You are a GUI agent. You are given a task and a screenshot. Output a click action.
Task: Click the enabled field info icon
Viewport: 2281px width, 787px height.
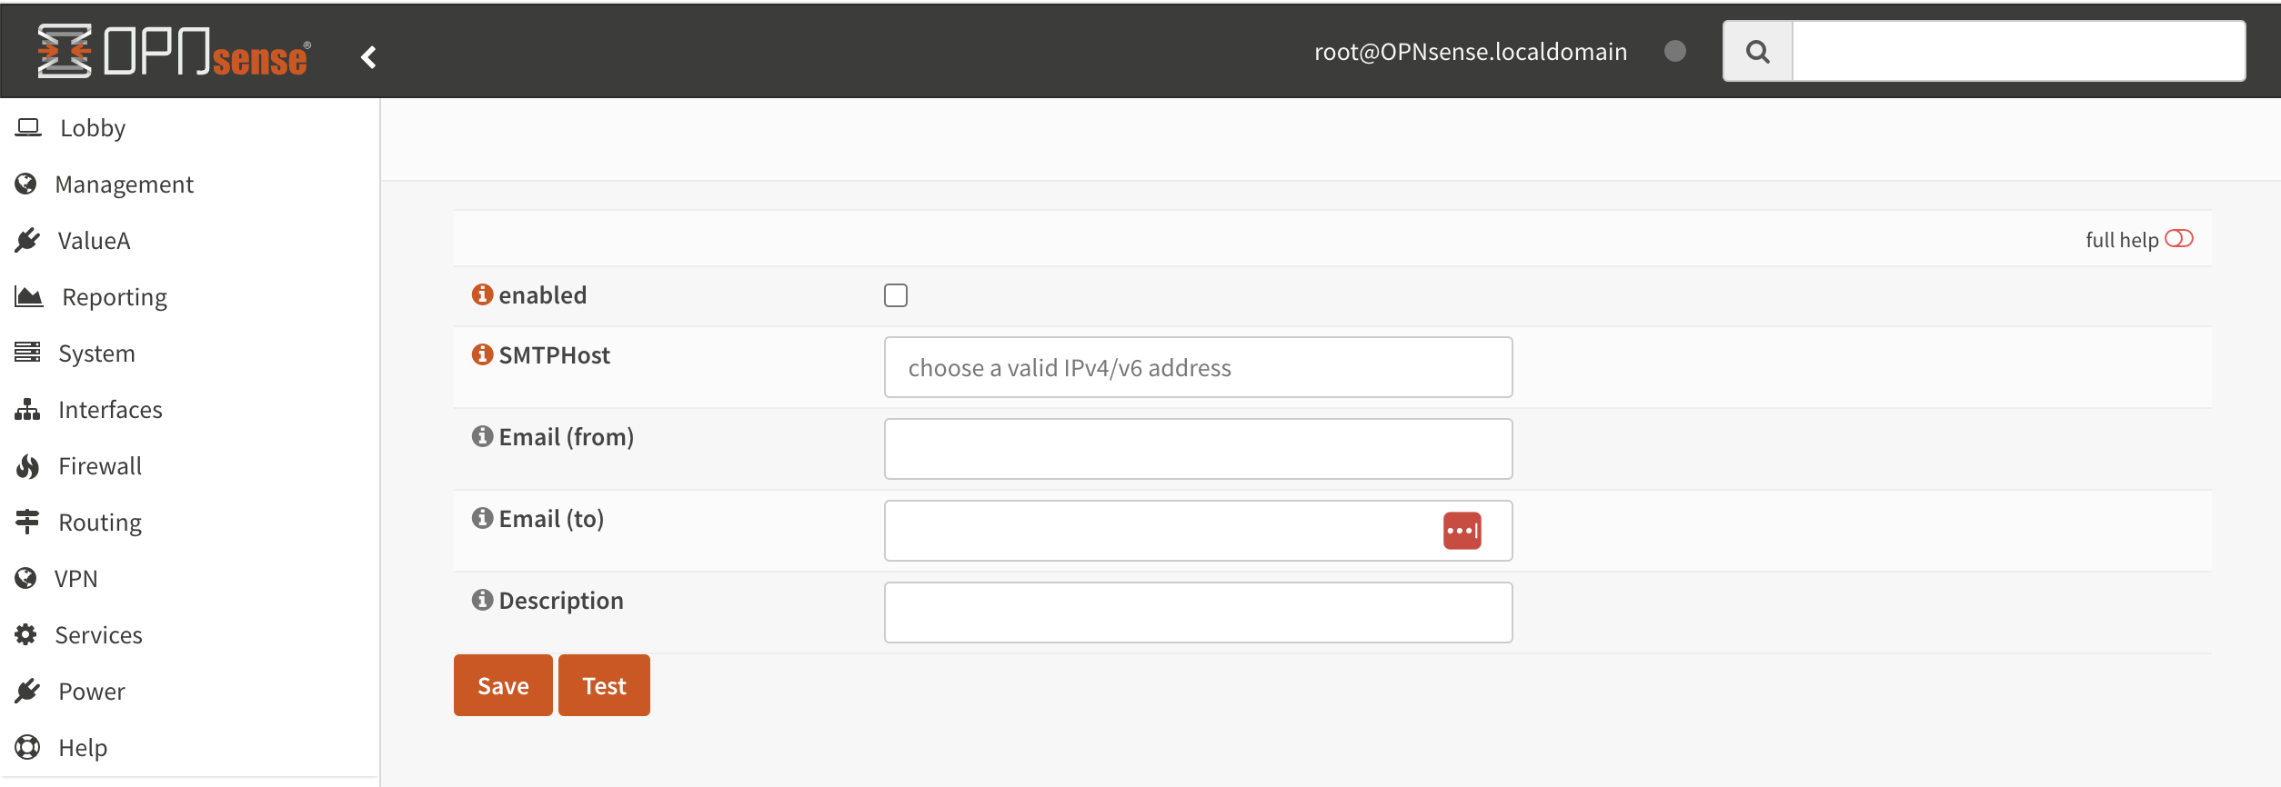click(x=482, y=294)
